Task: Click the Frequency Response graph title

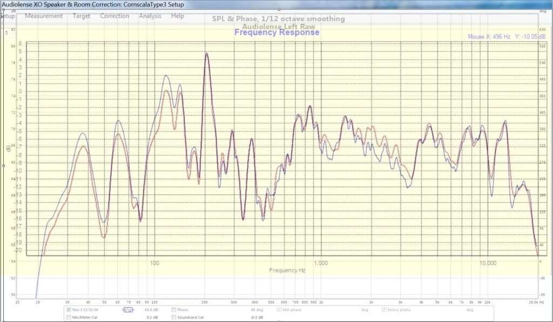Action: [276, 32]
